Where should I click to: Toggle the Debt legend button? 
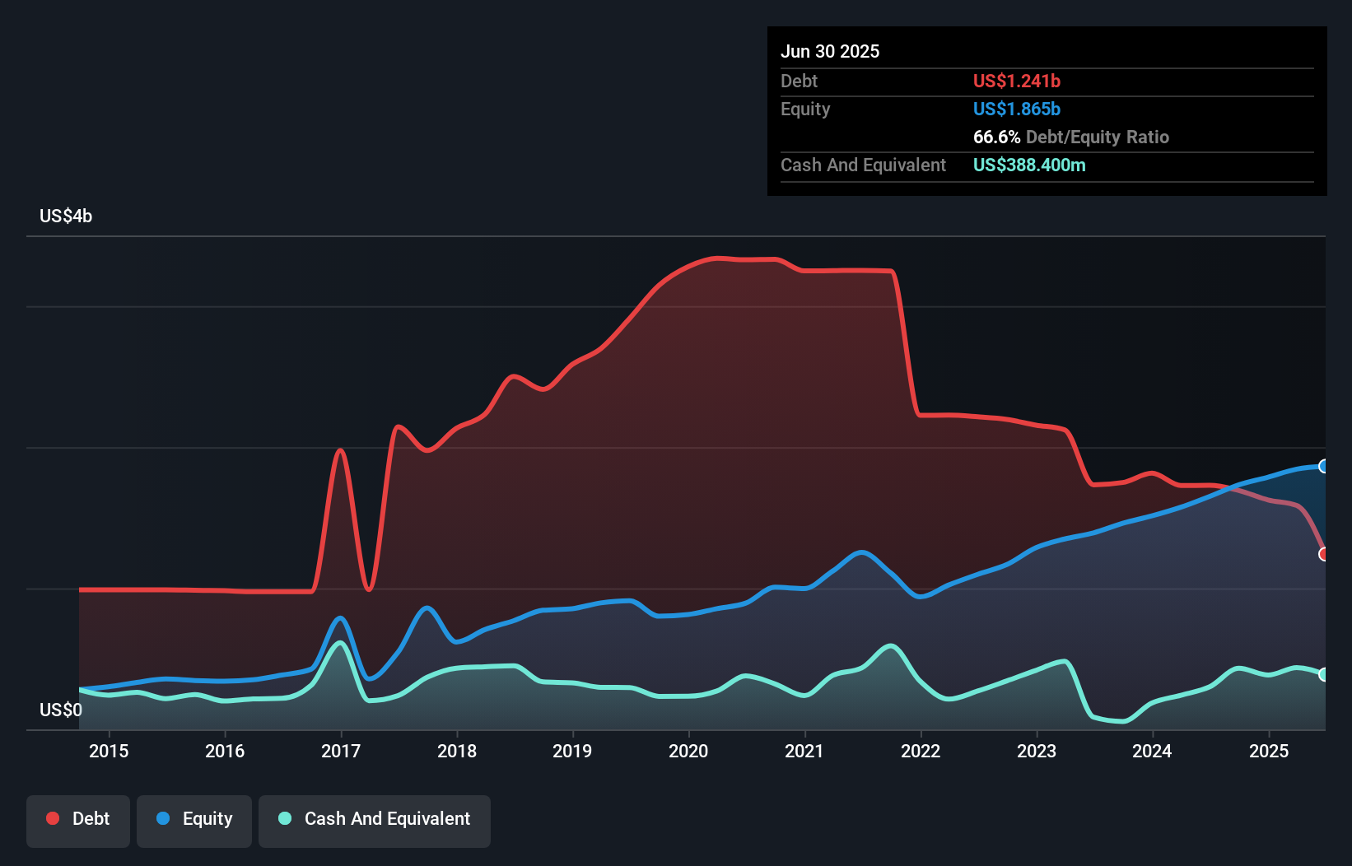(x=78, y=821)
